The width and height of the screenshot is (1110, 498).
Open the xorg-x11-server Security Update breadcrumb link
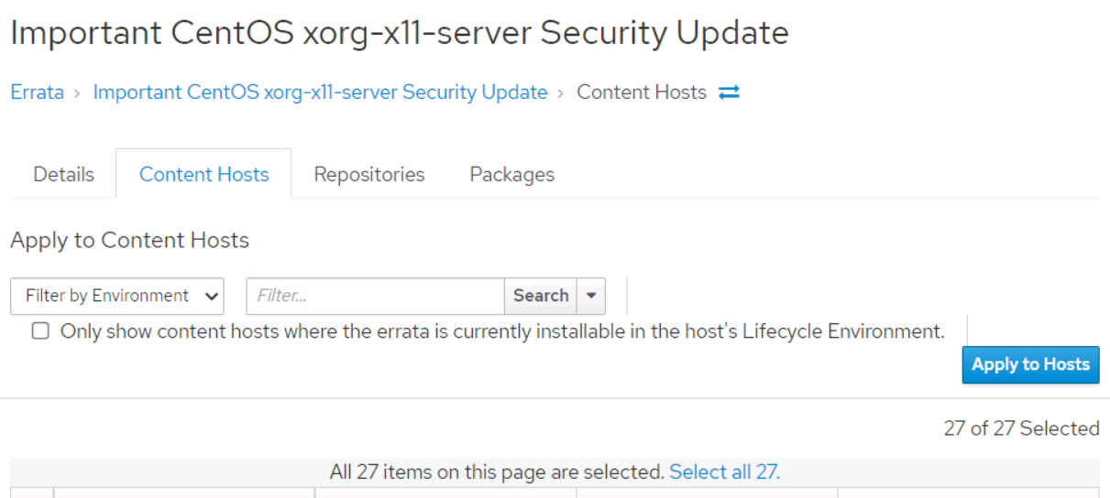coord(320,92)
